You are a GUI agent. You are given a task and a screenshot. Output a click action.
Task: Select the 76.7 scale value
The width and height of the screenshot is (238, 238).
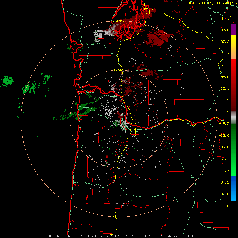[x=225, y=53]
